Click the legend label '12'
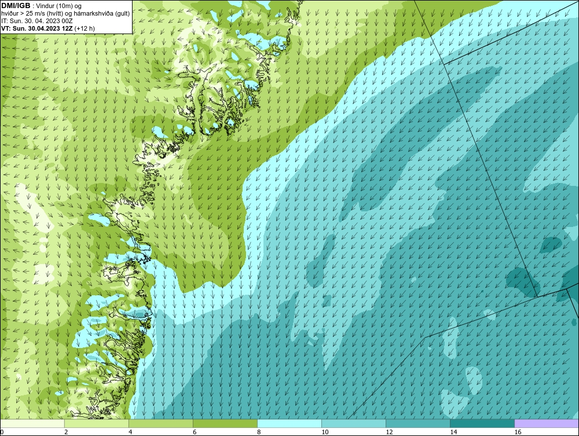Image resolution: width=579 pixels, height=436 pixels. pos(389,432)
